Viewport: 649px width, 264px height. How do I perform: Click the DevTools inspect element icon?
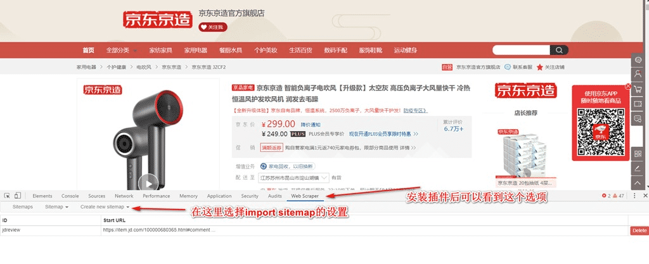(7, 196)
